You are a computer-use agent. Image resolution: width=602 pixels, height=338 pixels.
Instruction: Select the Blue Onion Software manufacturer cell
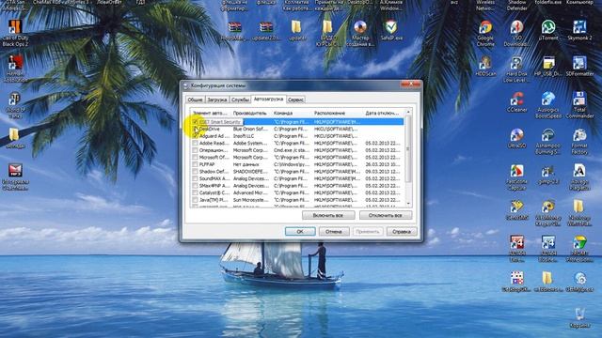point(251,130)
